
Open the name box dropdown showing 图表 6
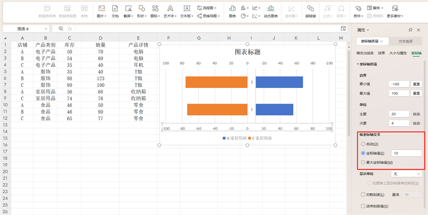point(46,29)
